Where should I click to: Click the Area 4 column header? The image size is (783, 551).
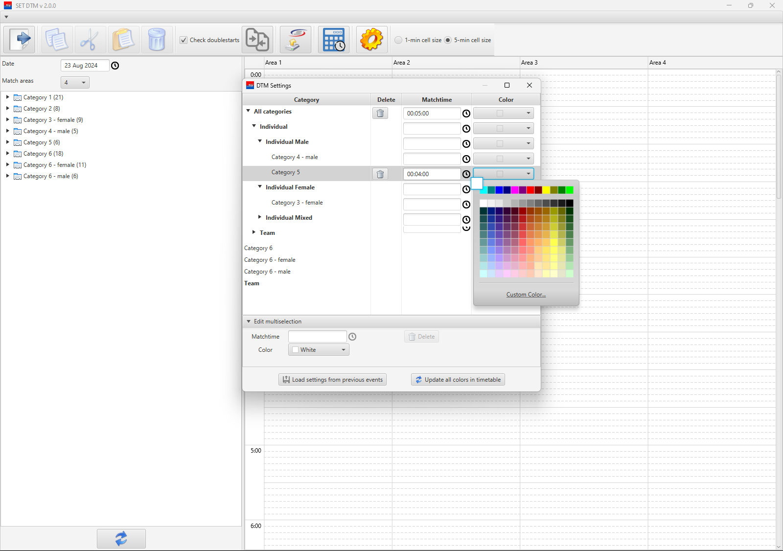[x=712, y=63]
